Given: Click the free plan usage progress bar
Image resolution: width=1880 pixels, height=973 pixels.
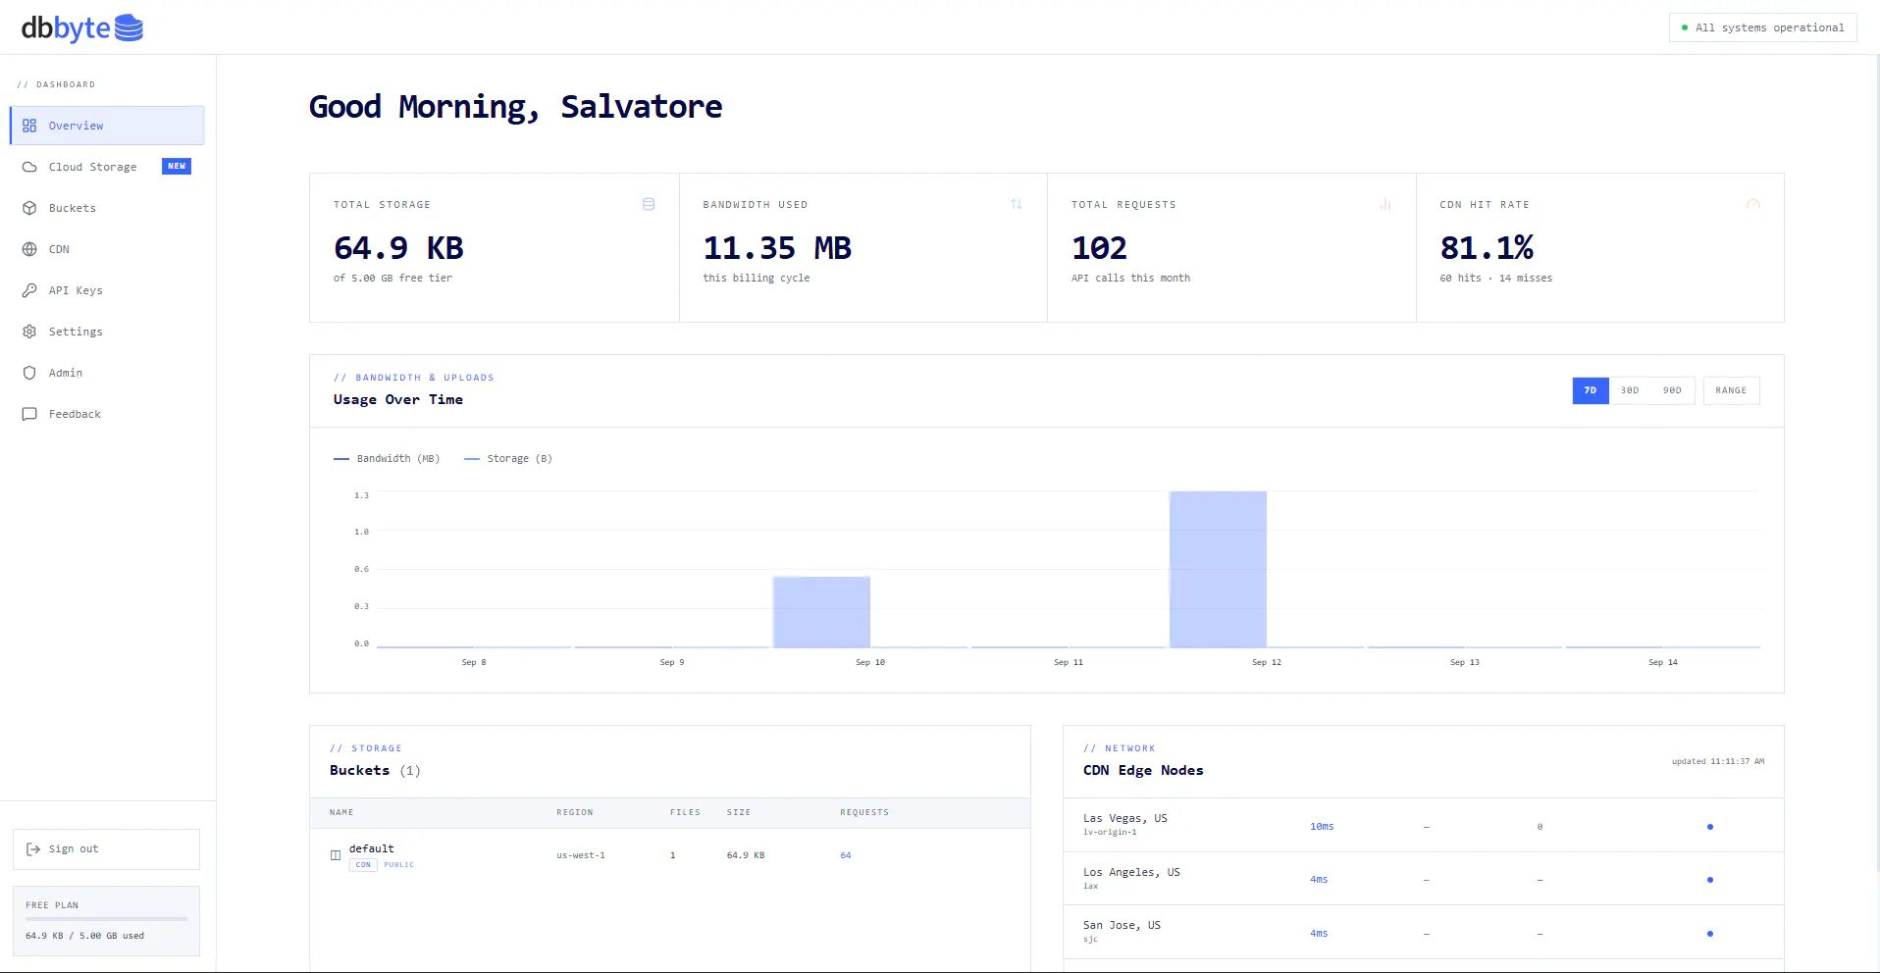Looking at the screenshot, I should 106,919.
